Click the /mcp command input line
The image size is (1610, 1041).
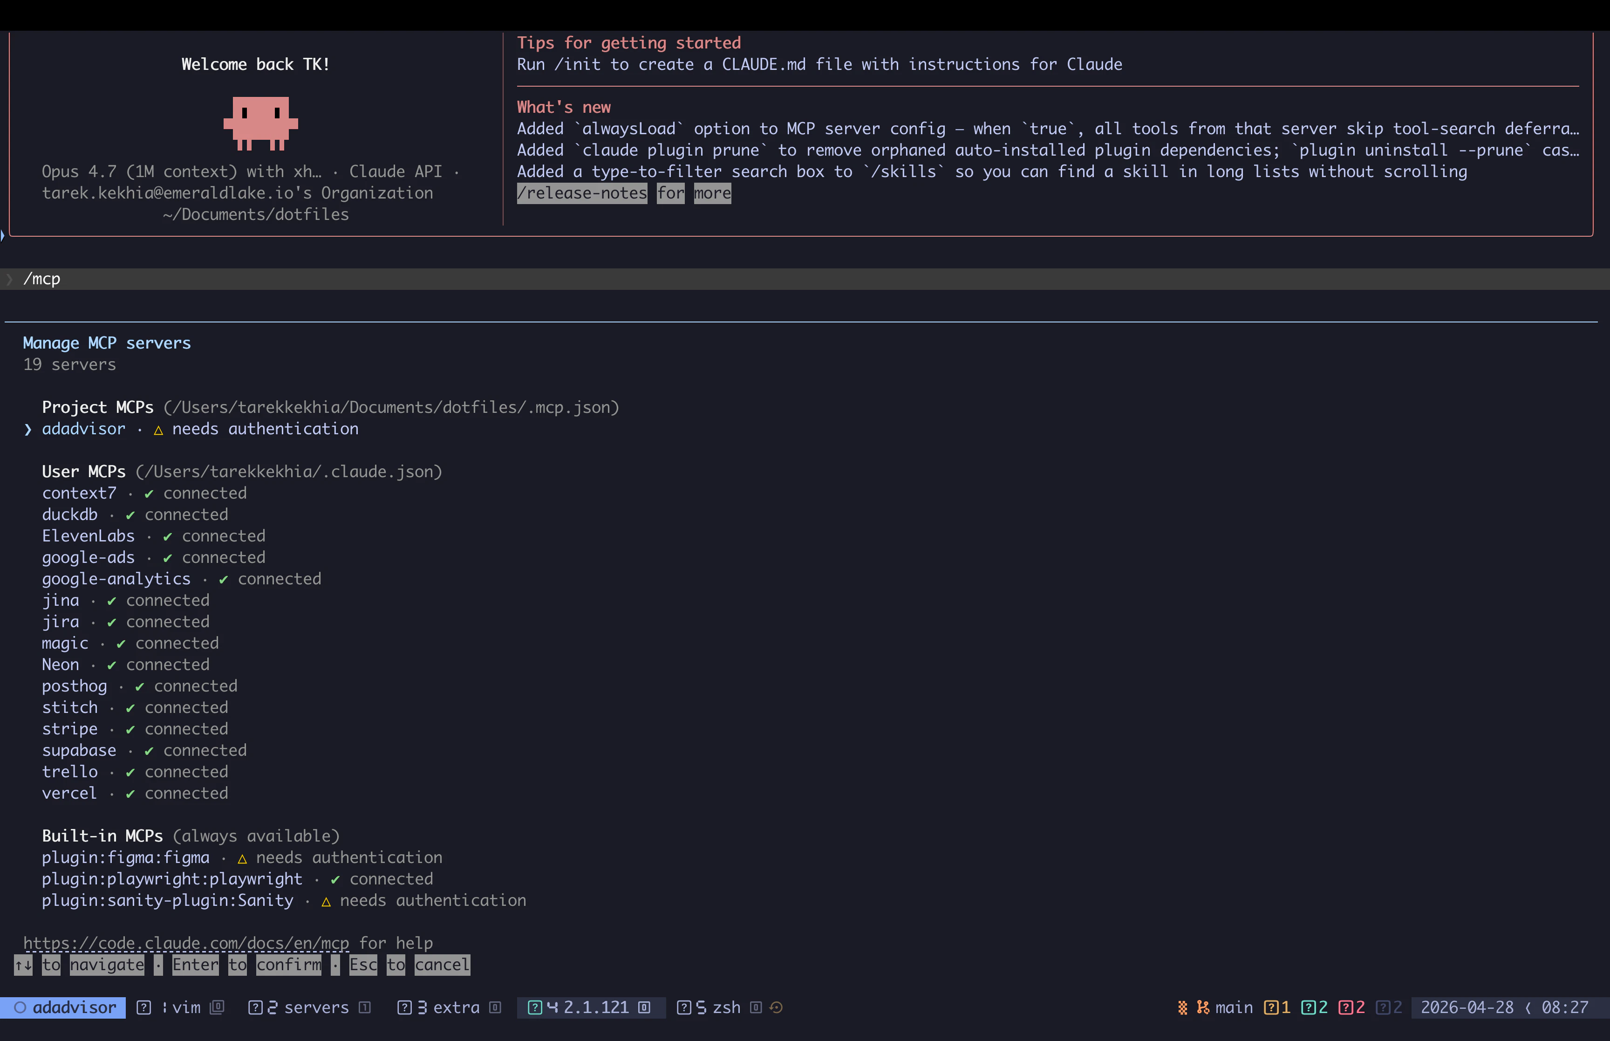tap(805, 279)
